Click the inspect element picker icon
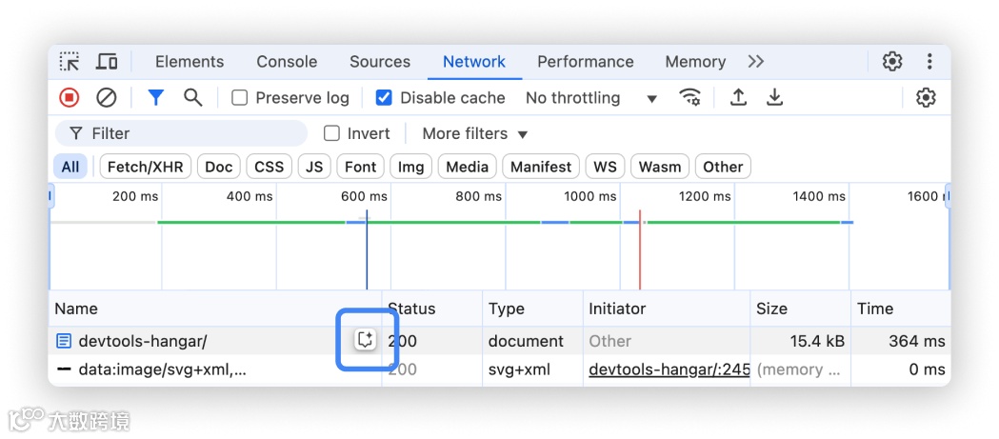The width and height of the screenshot is (999, 439). pos(70,62)
